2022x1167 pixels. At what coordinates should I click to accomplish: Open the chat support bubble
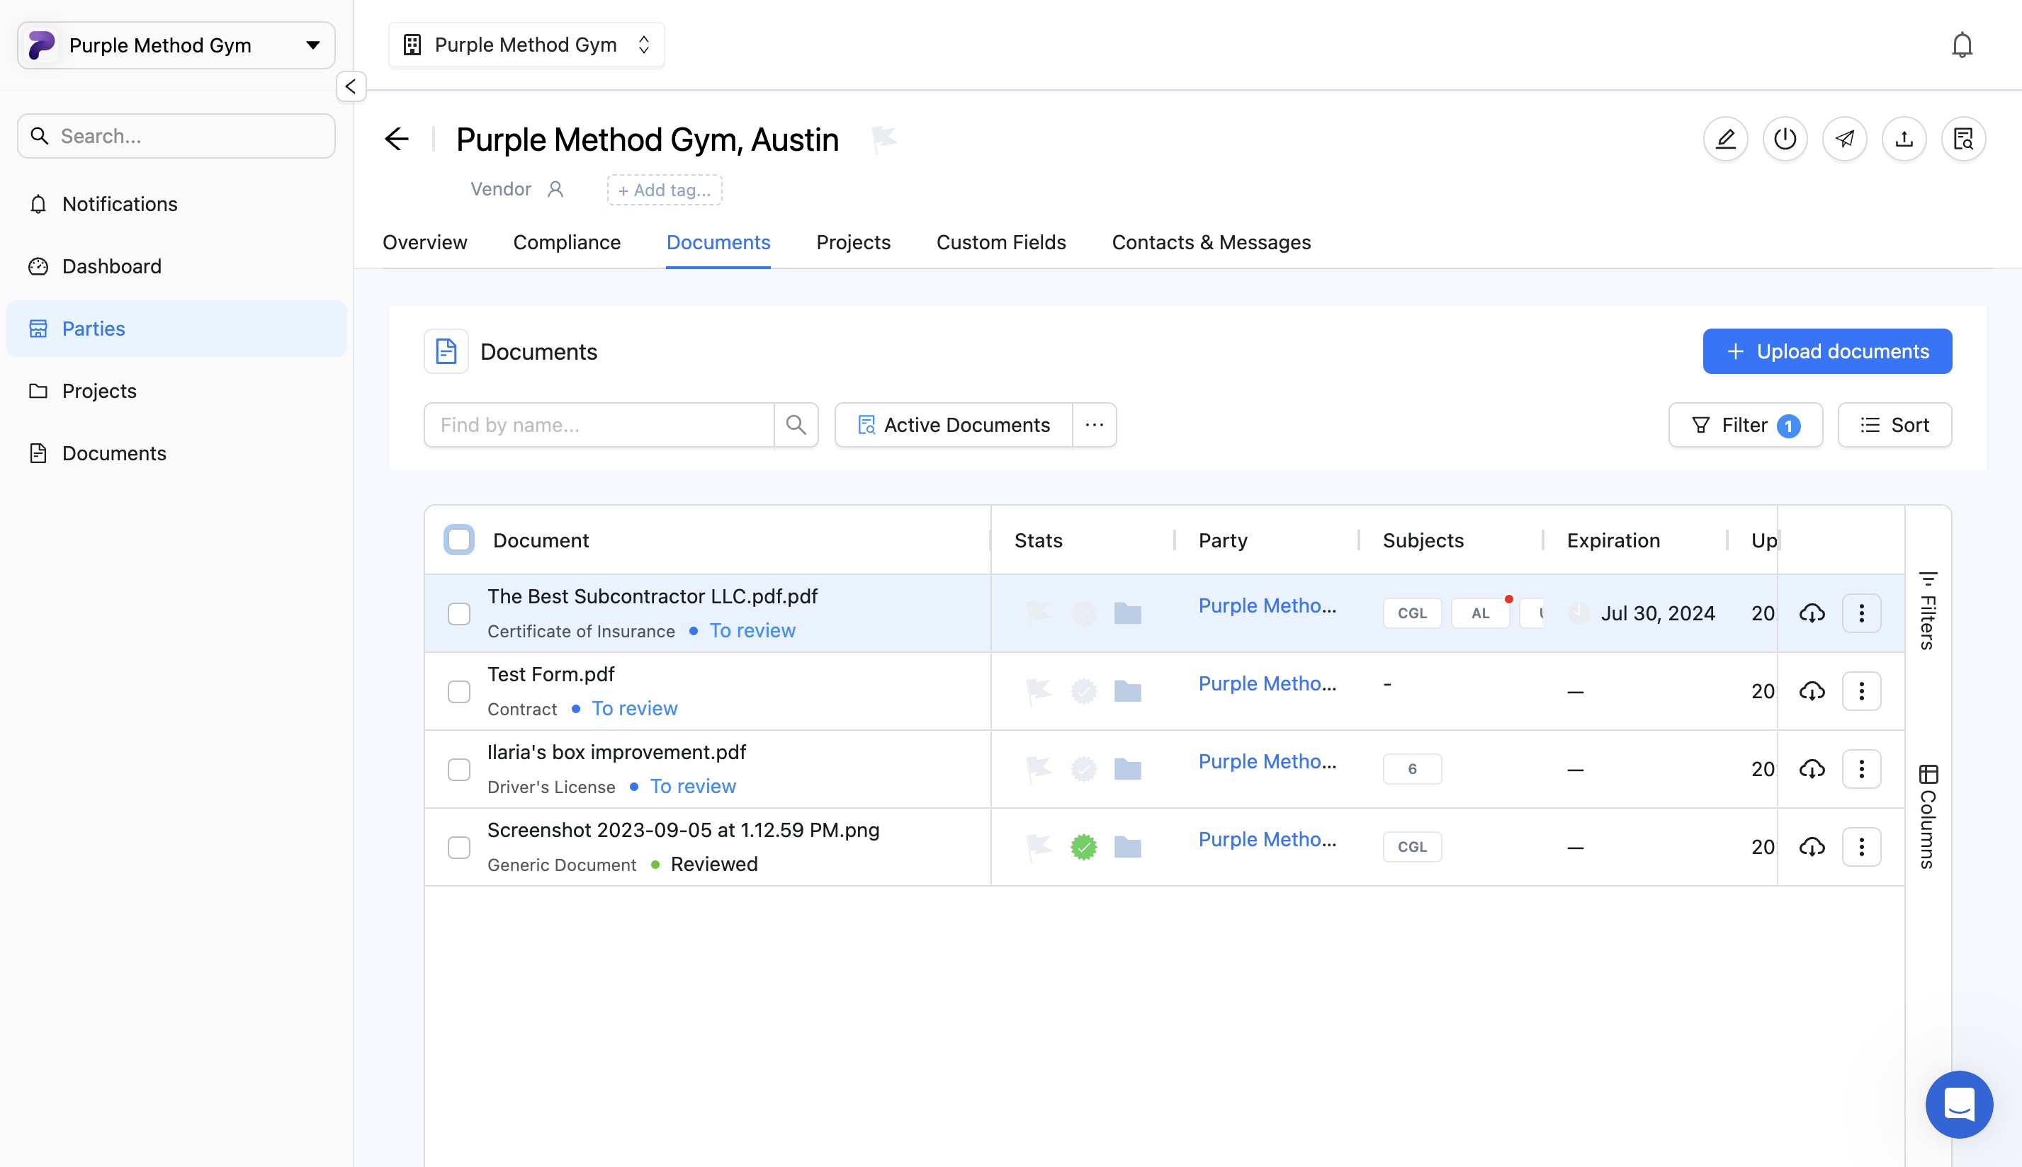point(1959,1105)
